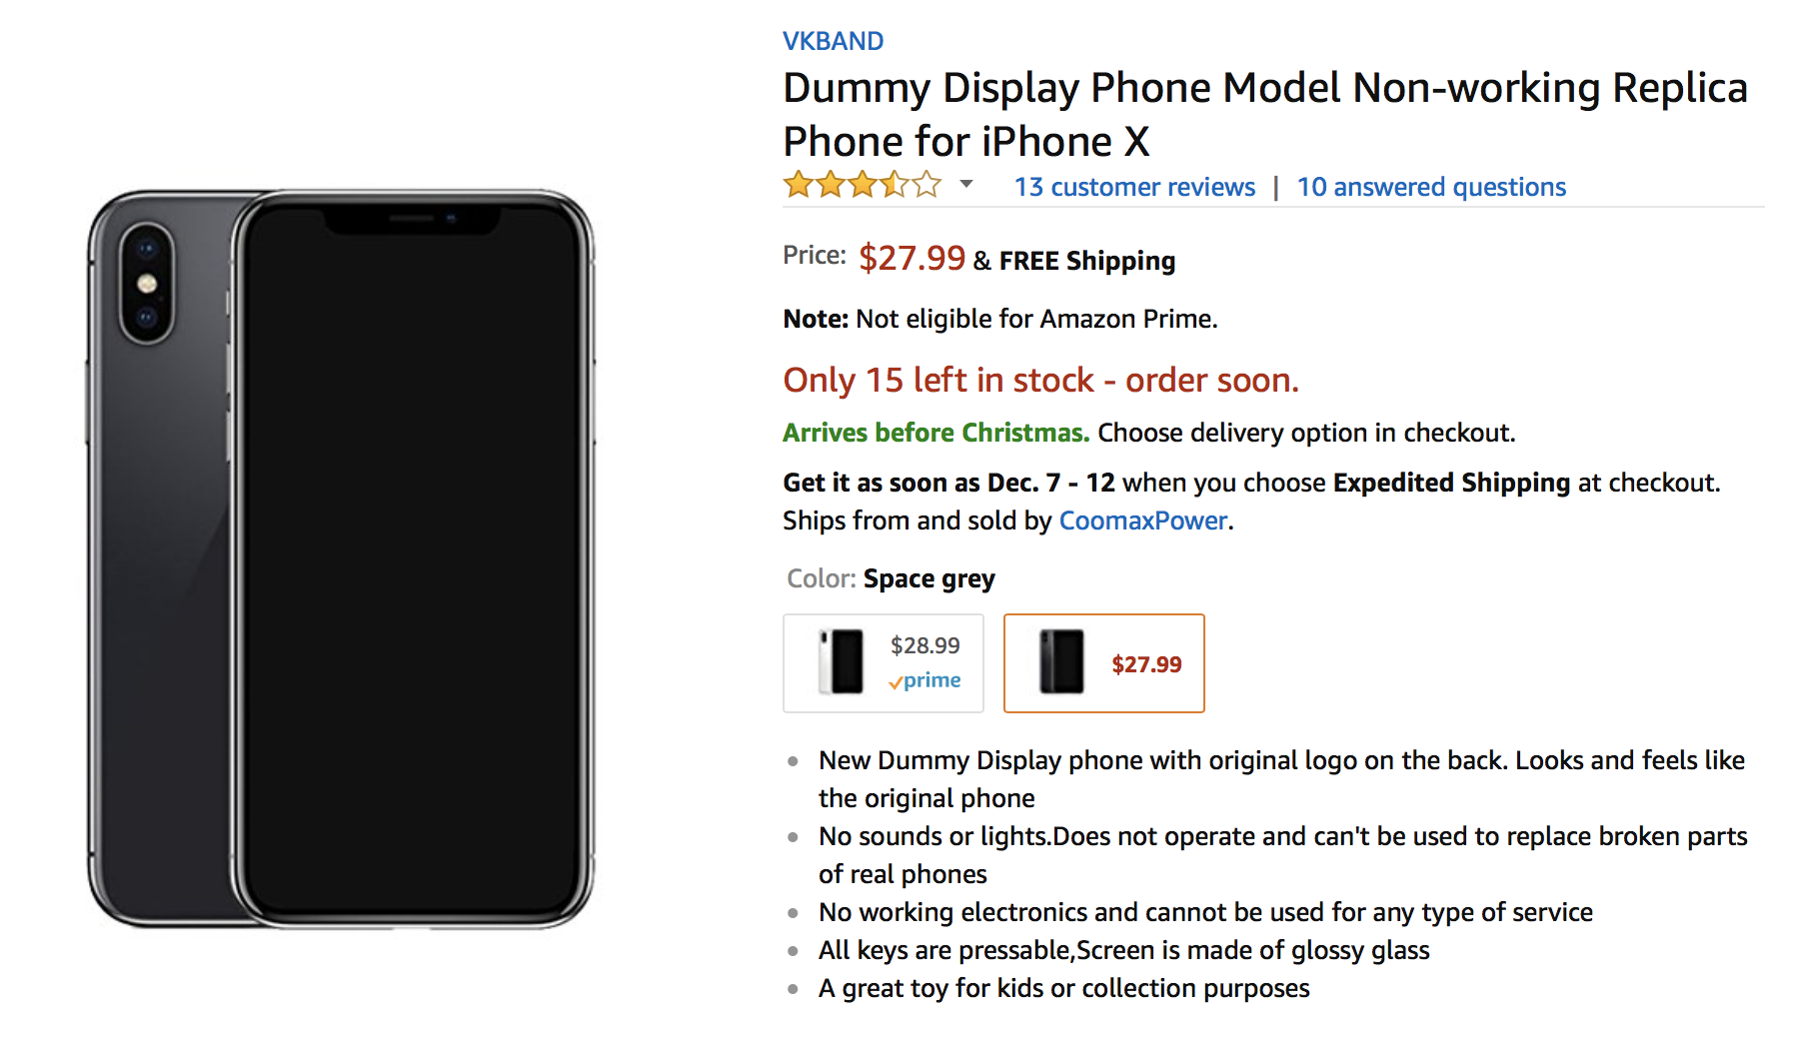Visit the CoomaxPower seller page
This screenshot has width=1807, height=1043.
point(1142,521)
